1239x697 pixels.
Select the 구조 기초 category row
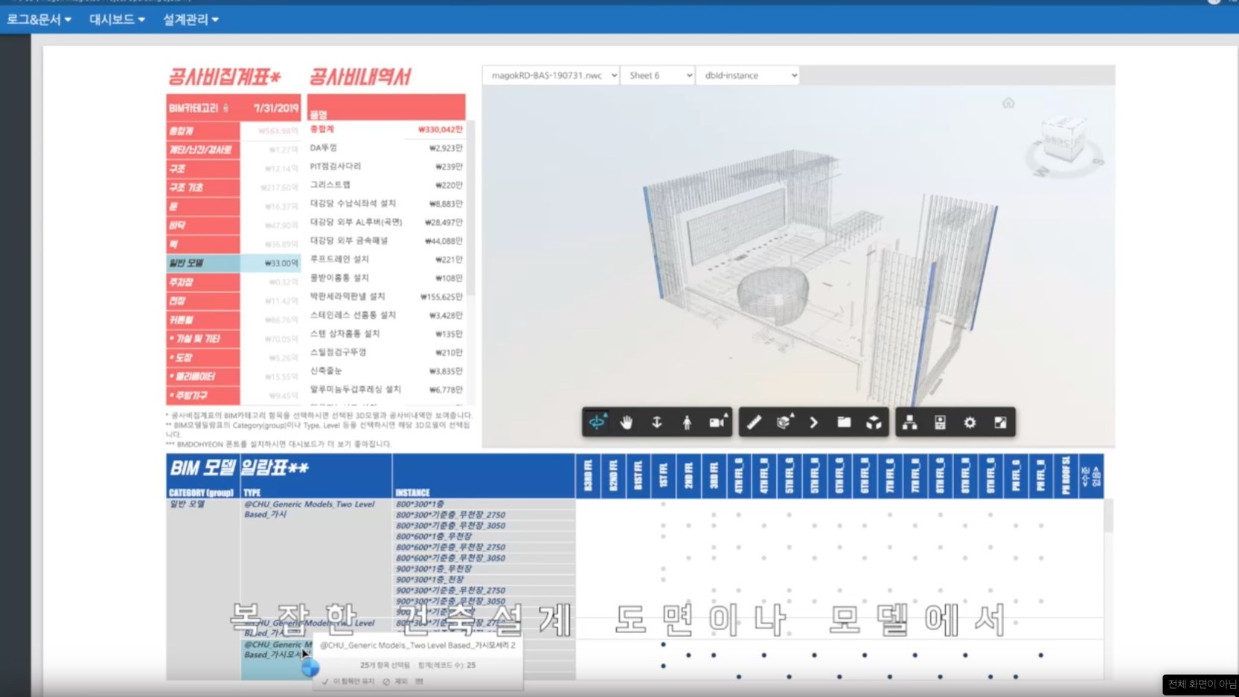point(233,187)
